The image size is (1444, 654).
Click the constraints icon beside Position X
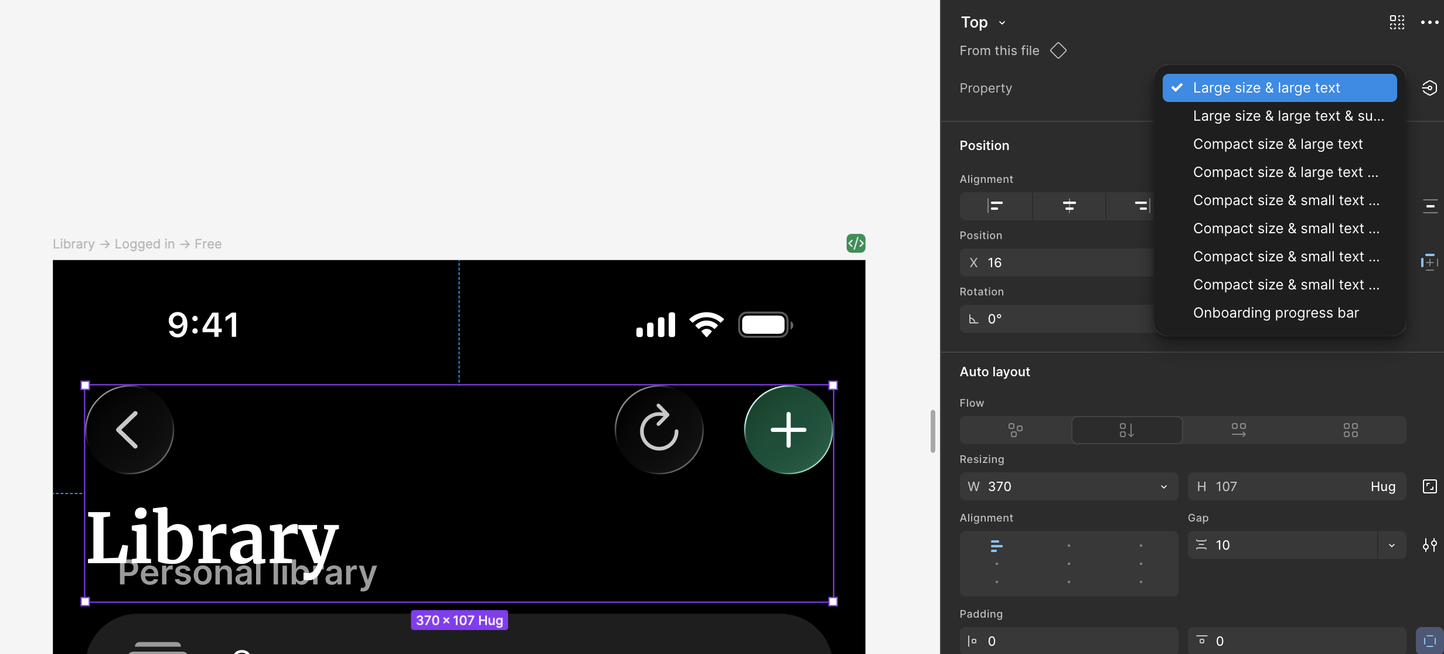click(x=1429, y=262)
